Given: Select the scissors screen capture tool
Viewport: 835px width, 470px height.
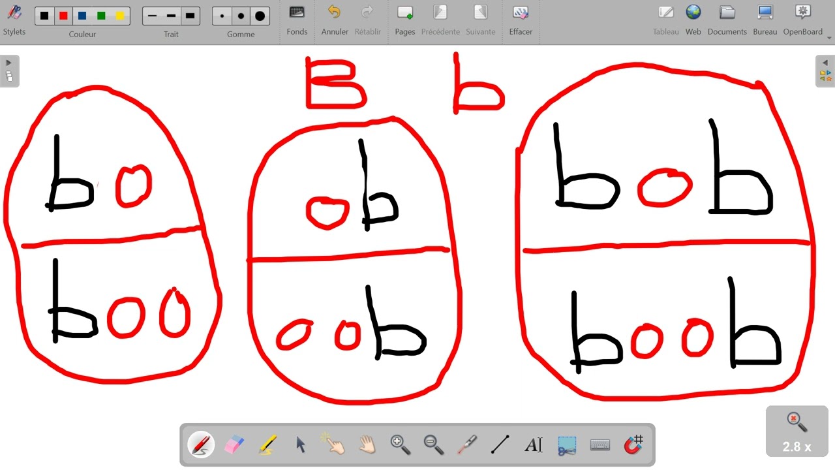Looking at the screenshot, I should (567, 445).
